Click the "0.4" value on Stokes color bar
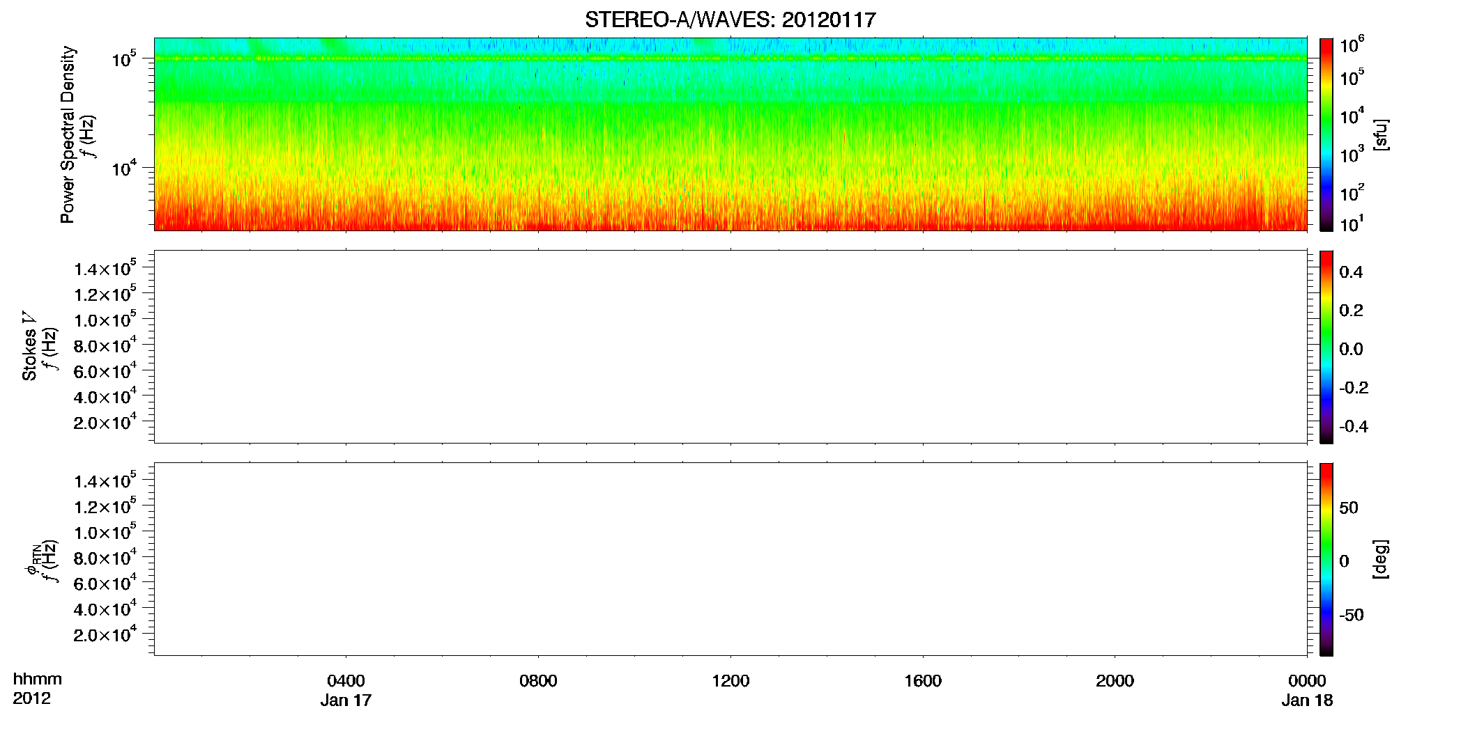The image size is (1461, 752). pyautogui.click(x=1351, y=272)
